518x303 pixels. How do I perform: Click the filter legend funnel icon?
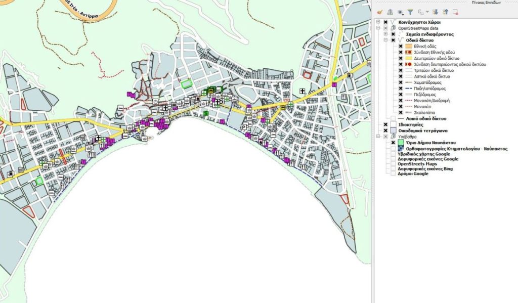pyautogui.click(x=411, y=12)
